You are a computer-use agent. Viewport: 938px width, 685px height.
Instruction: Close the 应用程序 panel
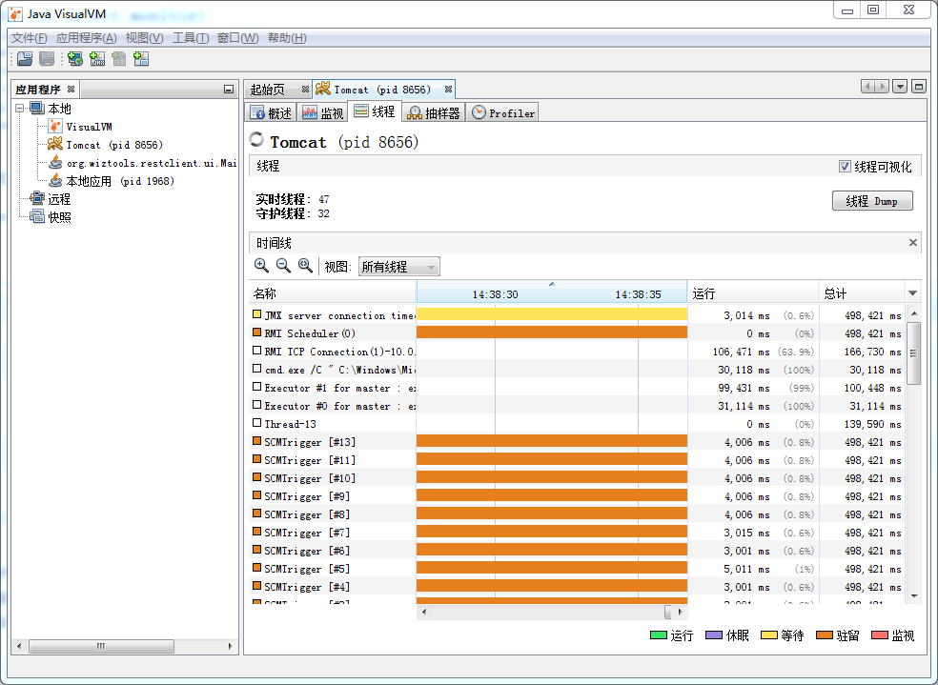tap(71, 89)
